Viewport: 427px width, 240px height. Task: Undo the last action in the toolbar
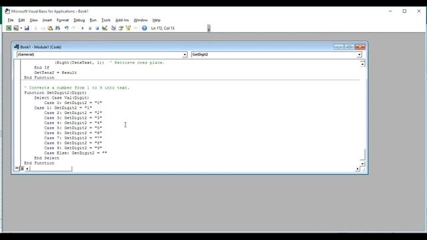pos(66,28)
